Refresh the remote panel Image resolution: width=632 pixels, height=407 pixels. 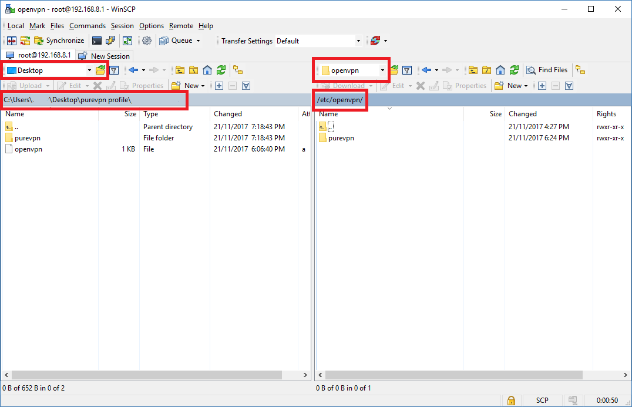coord(514,70)
